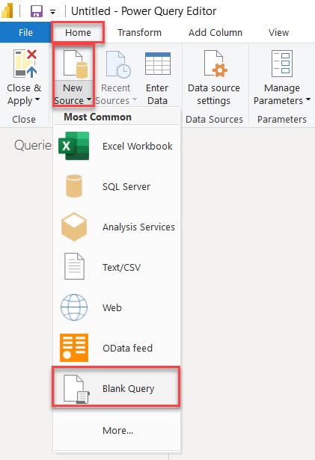Expand the Close & Apply dropdown arrow
Viewport: 315px width, 460px height.
(x=37, y=99)
